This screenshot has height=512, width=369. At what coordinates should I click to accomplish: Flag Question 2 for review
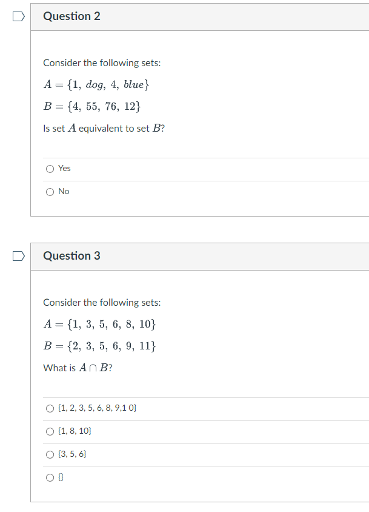coord(18,16)
